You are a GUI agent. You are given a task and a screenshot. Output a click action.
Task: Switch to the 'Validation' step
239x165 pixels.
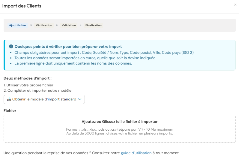(x=69, y=25)
